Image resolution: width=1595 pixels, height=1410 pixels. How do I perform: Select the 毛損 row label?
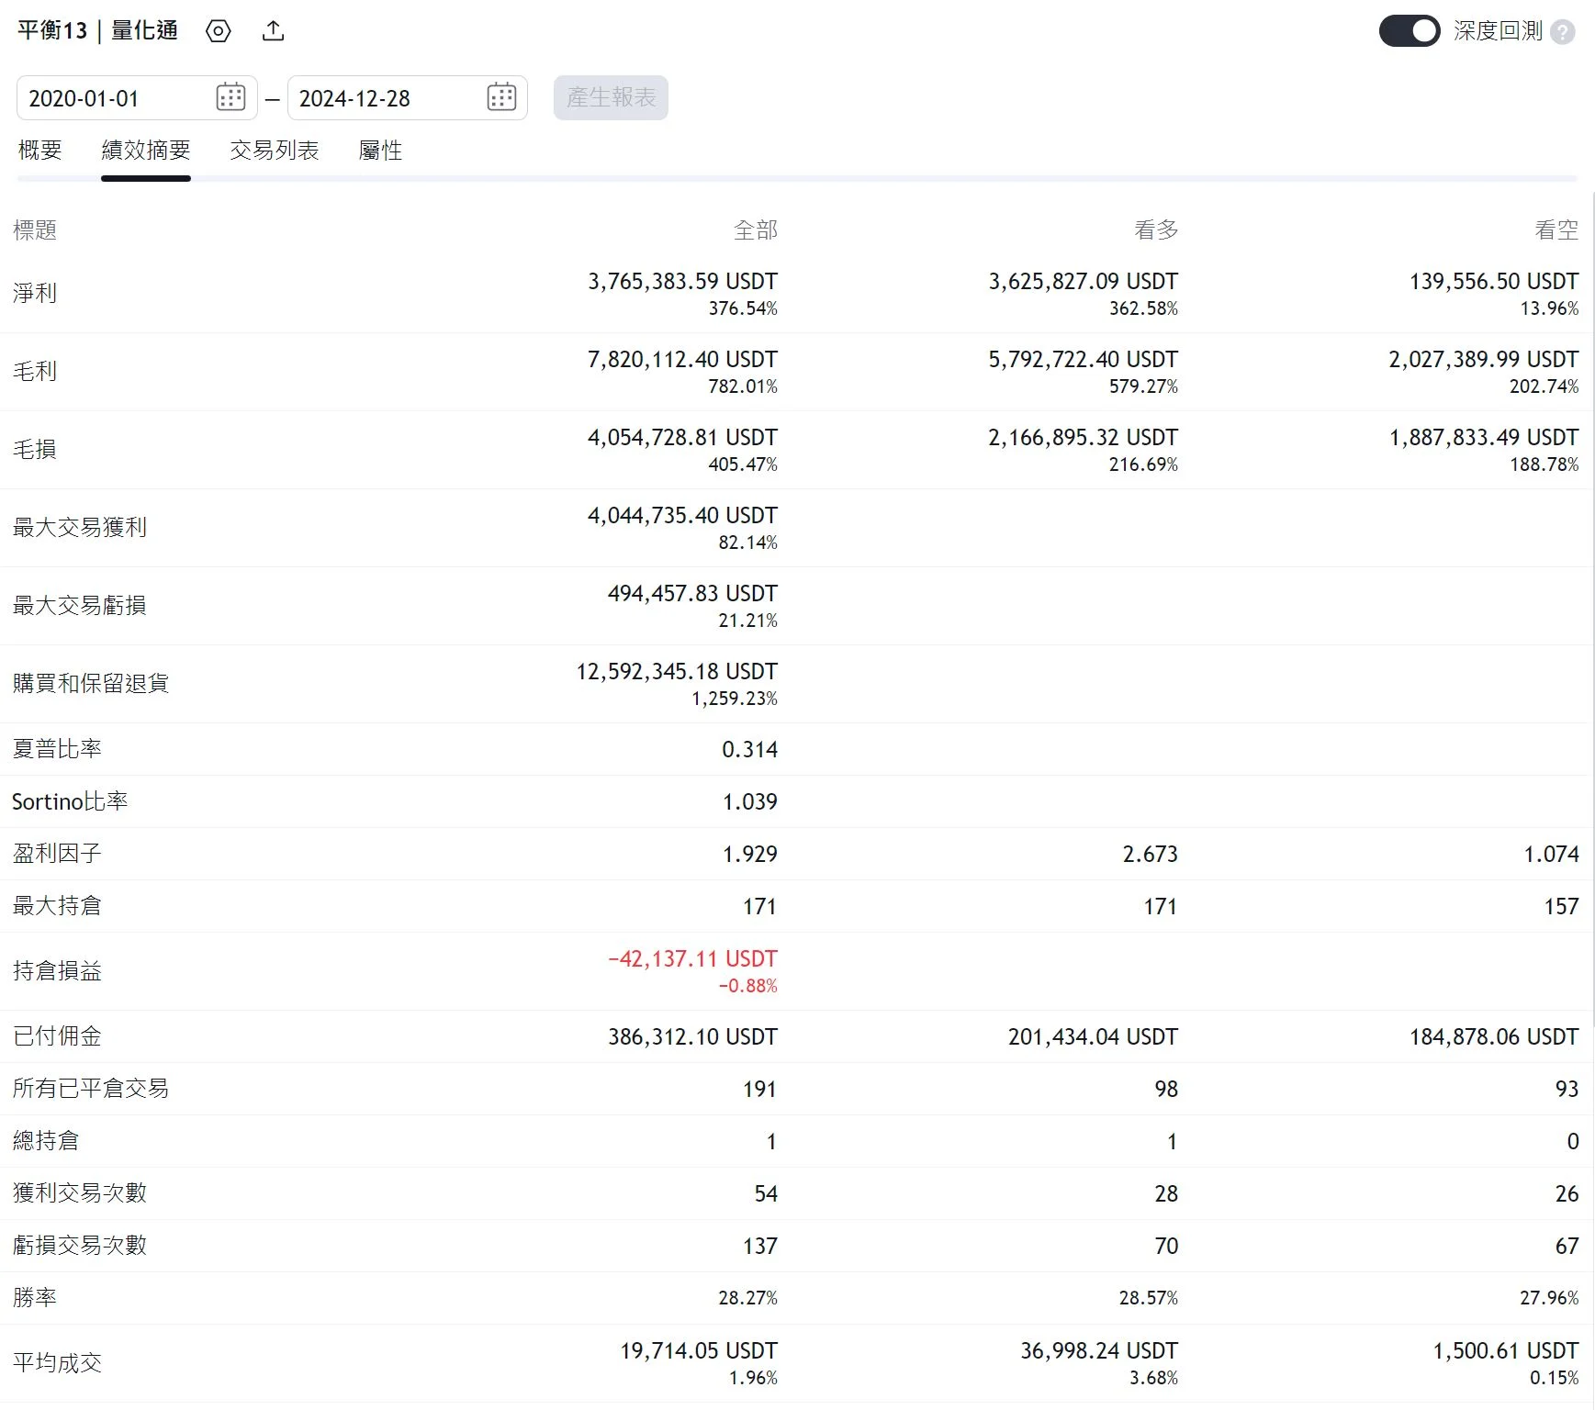[35, 450]
